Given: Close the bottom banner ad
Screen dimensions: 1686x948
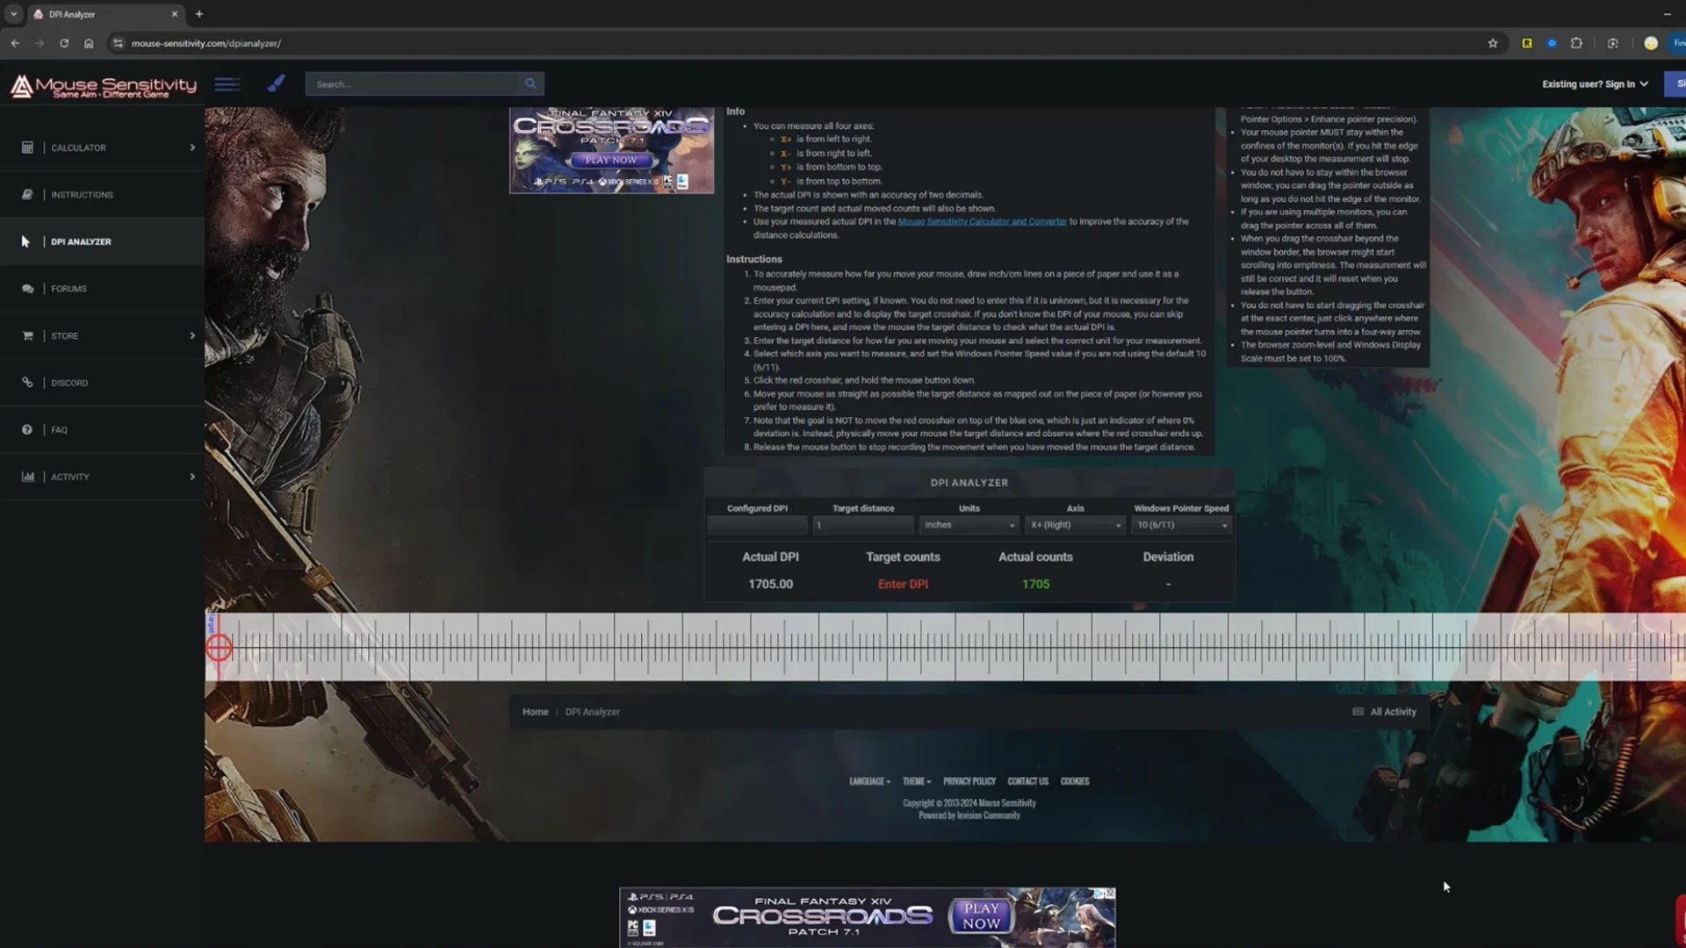Looking at the screenshot, I should [1110, 893].
